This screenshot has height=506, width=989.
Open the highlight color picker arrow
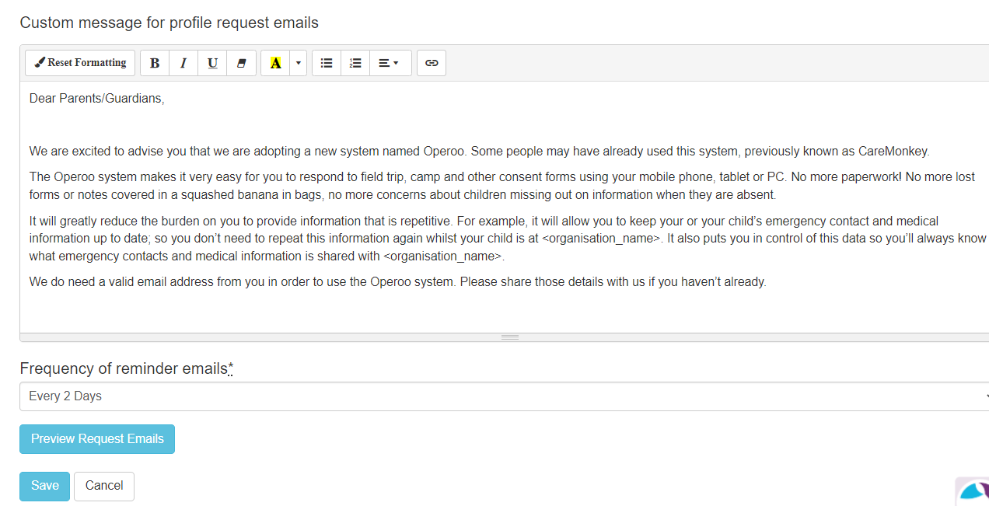point(299,63)
